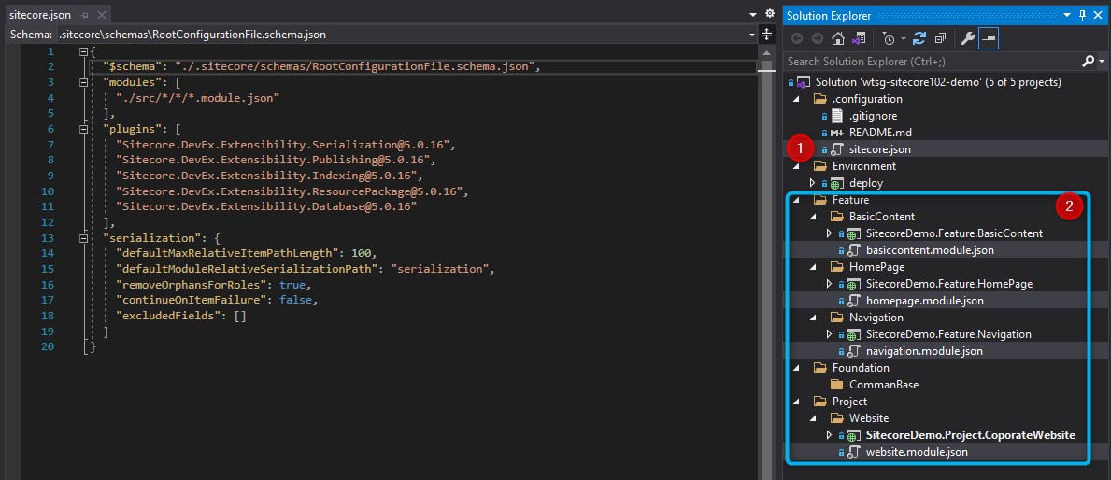Click the Foundation folder icon
Image resolution: width=1111 pixels, height=480 pixels.
(819, 368)
